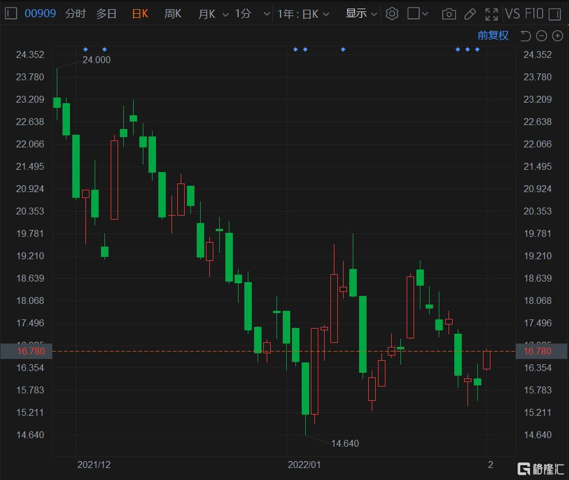Switch to the 分时 intraday tab
Viewport: 569px width, 480px height.
tap(76, 14)
